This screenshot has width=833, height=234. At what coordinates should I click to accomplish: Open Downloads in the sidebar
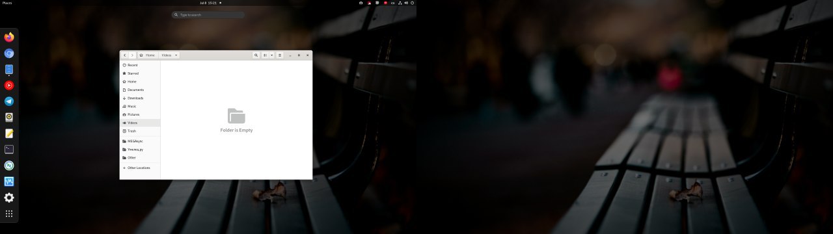pyautogui.click(x=140, y=98)
